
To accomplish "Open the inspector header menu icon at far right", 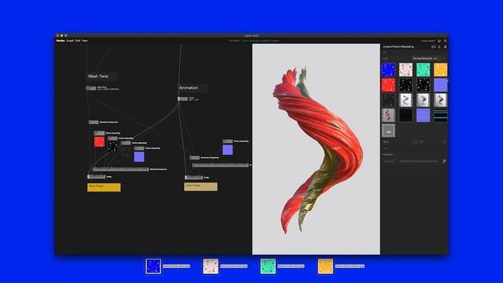I will click(445, 47).
